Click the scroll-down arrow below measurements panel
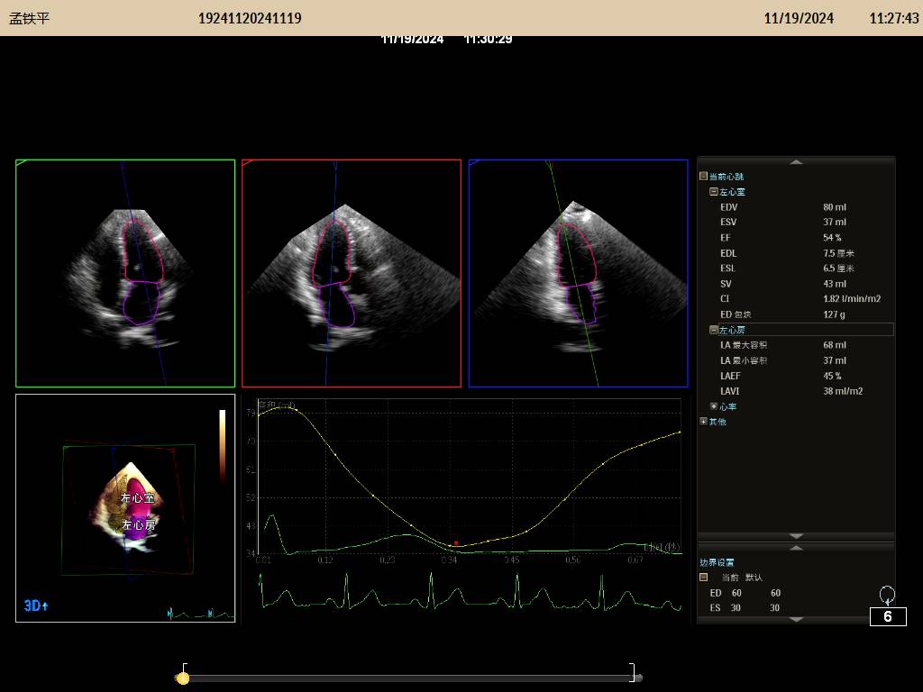Screen dimensions: 923x692 [x=796, y=536]
